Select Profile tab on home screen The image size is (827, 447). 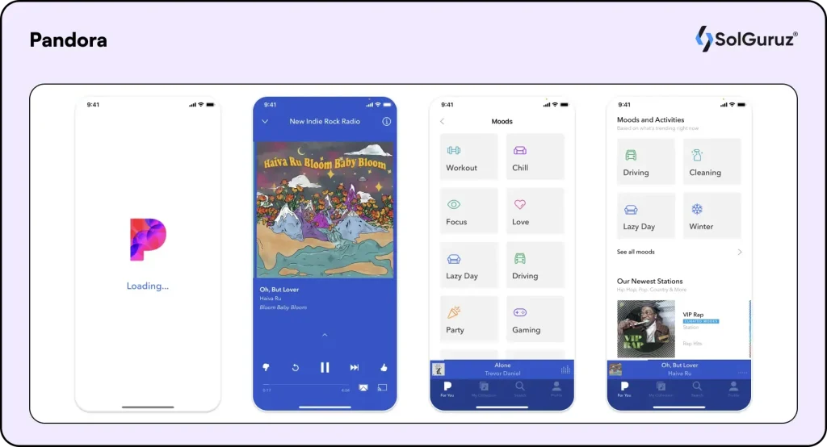pyautogui.click(x=733, y=389)
